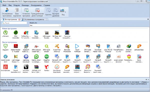Click the Новые программы group header
Image resolution: width=150 pixels, height=92 pixels.
[x=9, y=29]
